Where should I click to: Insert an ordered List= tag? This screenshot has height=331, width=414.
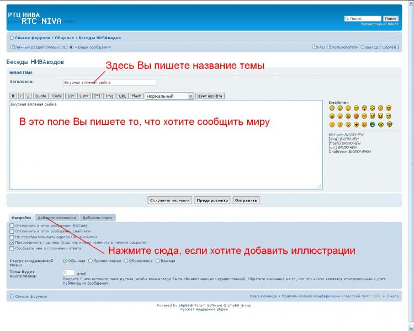pyautogui.click(x=84, y=96)
